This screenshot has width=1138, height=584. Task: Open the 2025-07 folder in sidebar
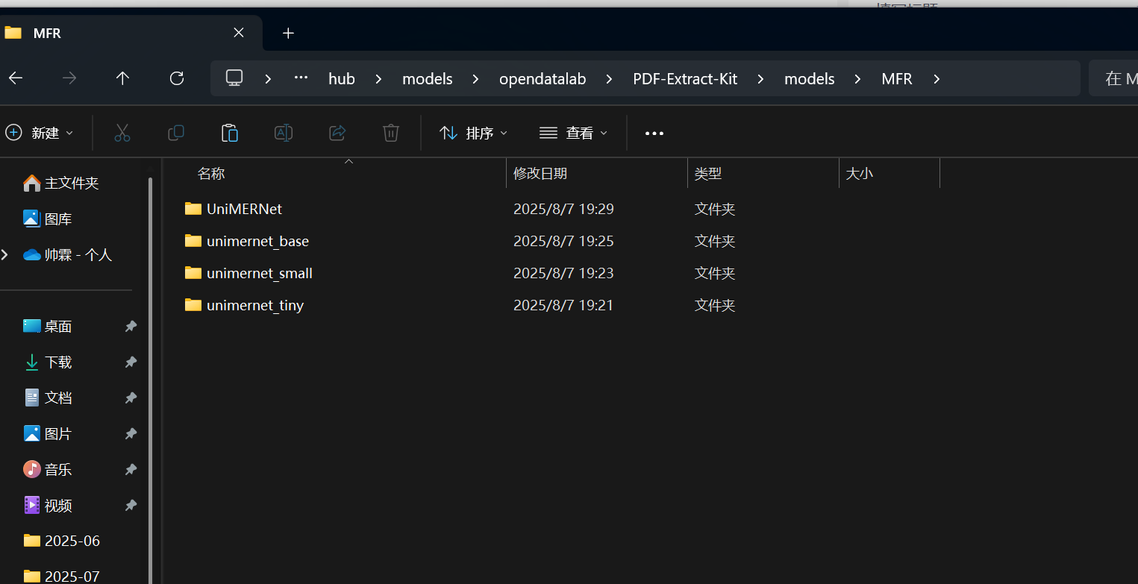(x=61, y=576)
